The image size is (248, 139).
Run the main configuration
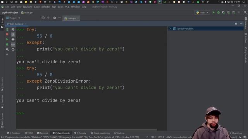pyautogui.click(x=214, y=12)
